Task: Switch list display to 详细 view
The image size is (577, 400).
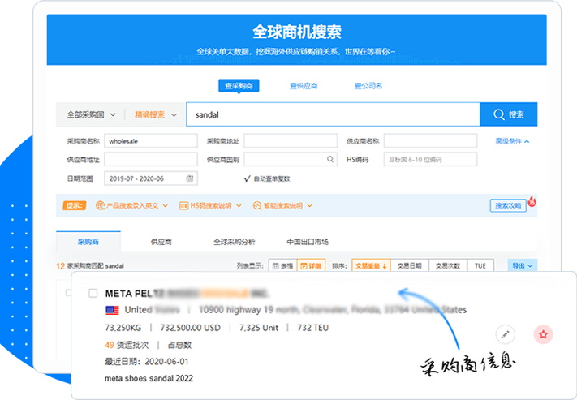Action: click(309, 265)
